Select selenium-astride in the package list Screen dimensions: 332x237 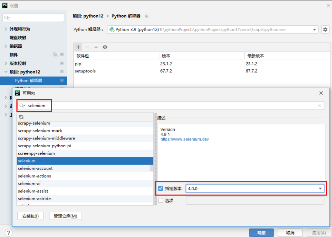[85, 199]
